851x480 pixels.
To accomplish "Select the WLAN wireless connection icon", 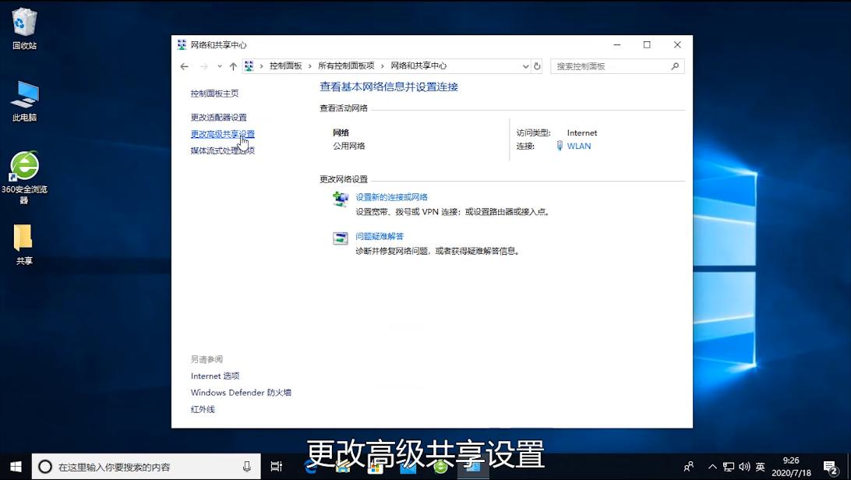I will [559, 146].
